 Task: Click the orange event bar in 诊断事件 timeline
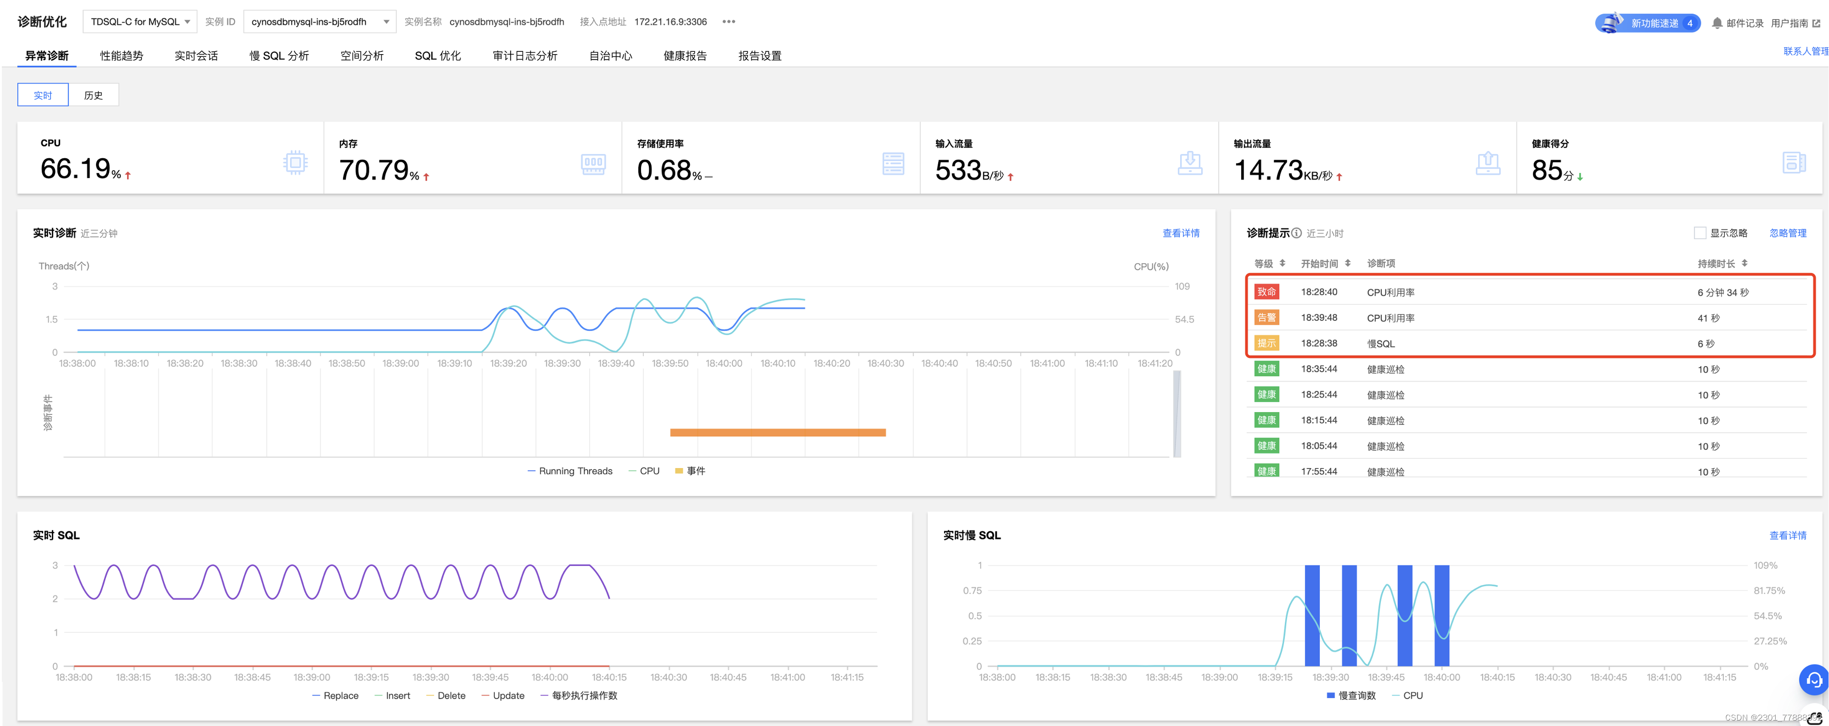(778, 432)
